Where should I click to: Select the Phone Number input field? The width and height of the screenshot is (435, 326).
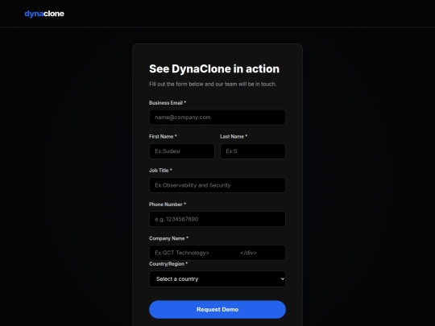point(217,219)
